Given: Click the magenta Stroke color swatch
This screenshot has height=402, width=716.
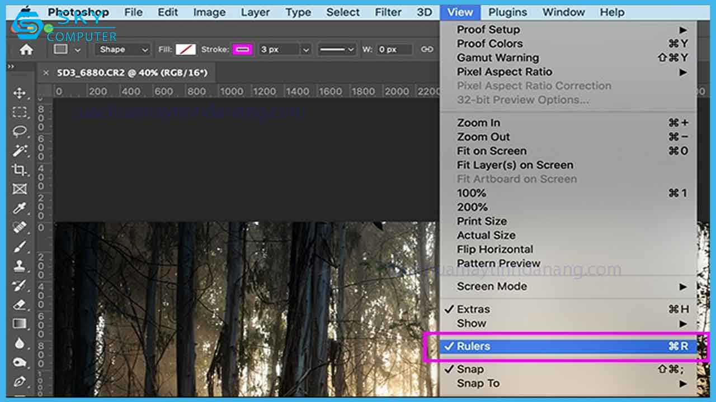Looking at the screenshot, I should (x=242, y=50).
